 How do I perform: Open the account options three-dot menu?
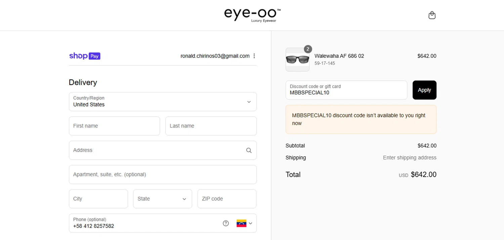tap(254, 56)
